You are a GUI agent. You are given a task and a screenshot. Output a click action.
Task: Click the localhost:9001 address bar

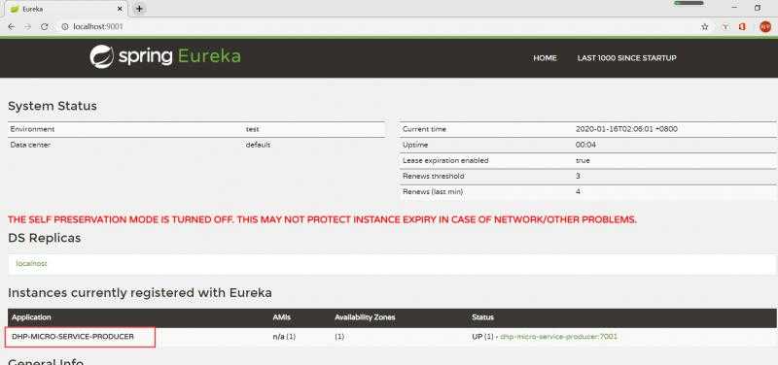pyautogui.click(x=377, y=27)
